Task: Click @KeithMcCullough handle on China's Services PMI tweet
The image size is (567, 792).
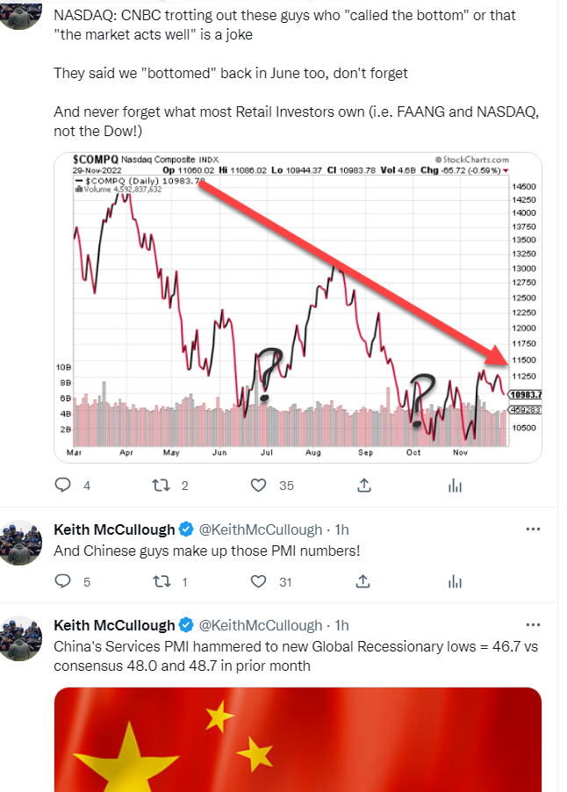Action: pos(261,626)
